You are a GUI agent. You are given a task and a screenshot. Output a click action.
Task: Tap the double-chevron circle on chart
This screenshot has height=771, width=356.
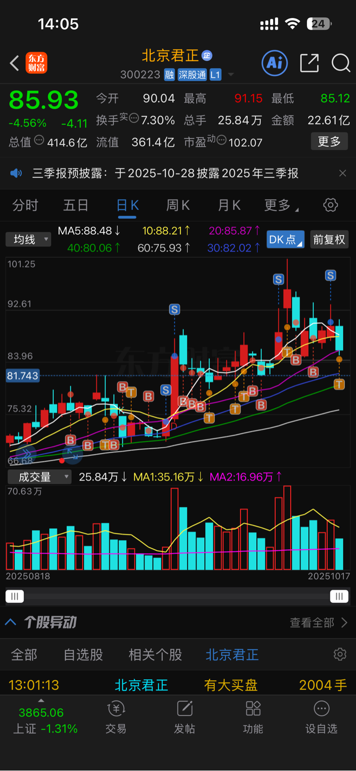point(26,453)
